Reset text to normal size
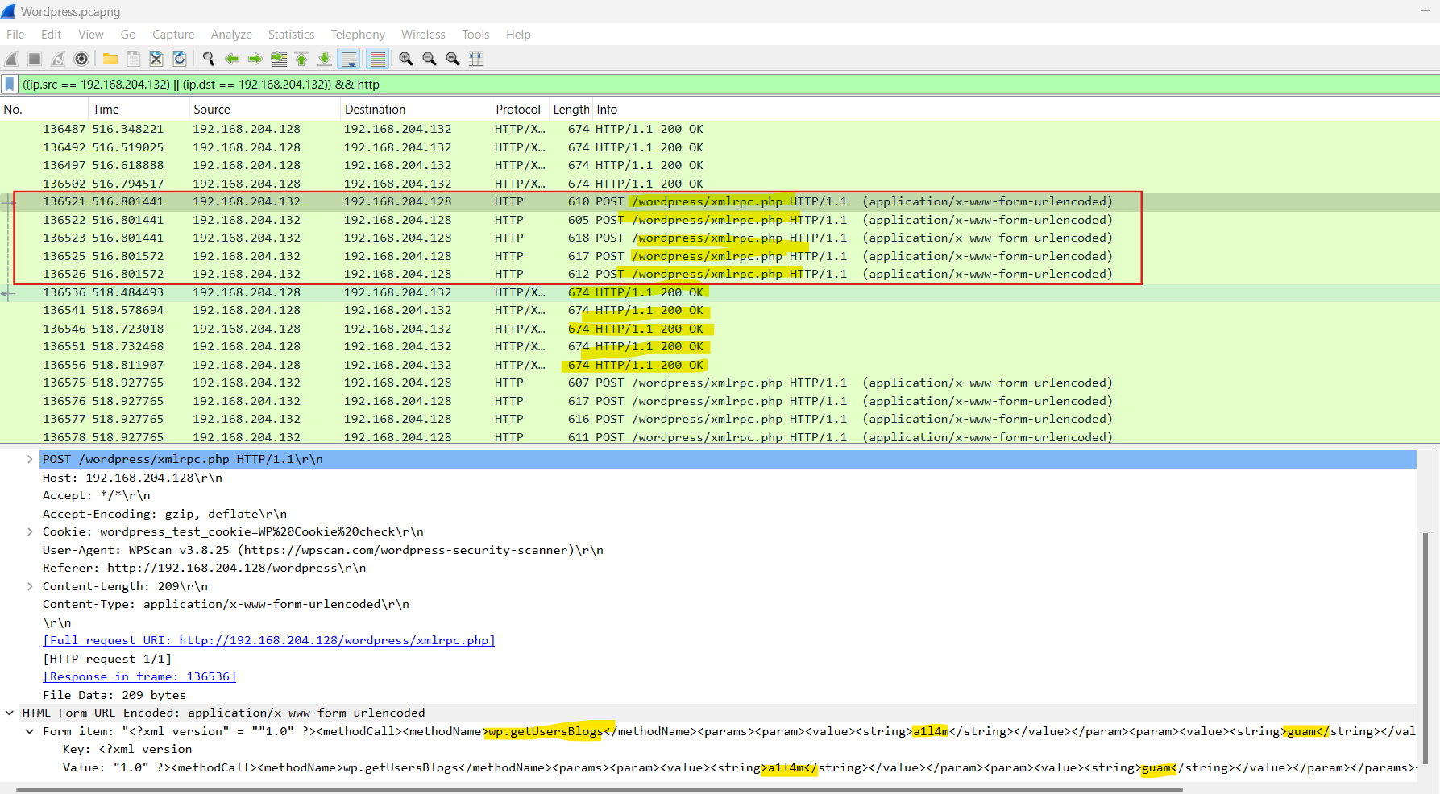 point(453,59)
